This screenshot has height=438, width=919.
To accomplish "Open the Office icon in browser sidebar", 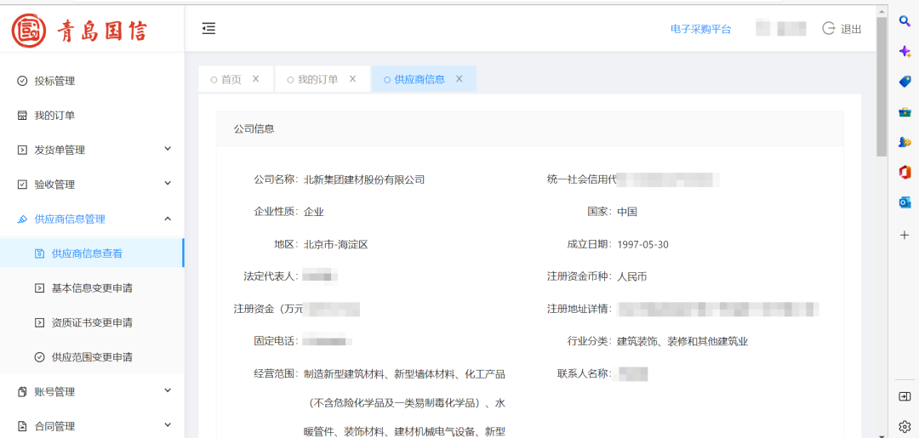I will [905, 172].
